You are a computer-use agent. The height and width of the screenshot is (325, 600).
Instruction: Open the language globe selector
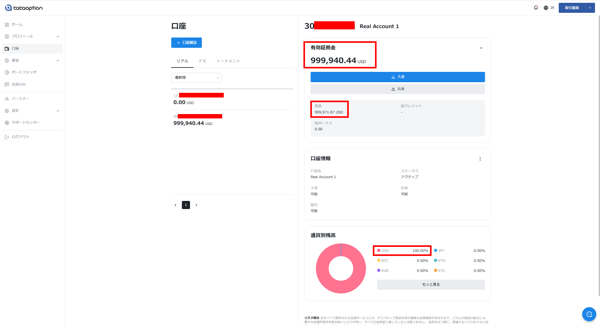(x=549, y=8)
